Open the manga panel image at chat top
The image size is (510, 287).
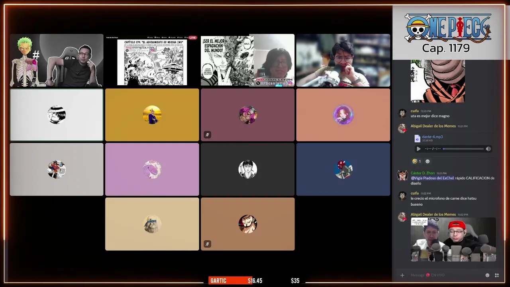[x=437, y=81]
